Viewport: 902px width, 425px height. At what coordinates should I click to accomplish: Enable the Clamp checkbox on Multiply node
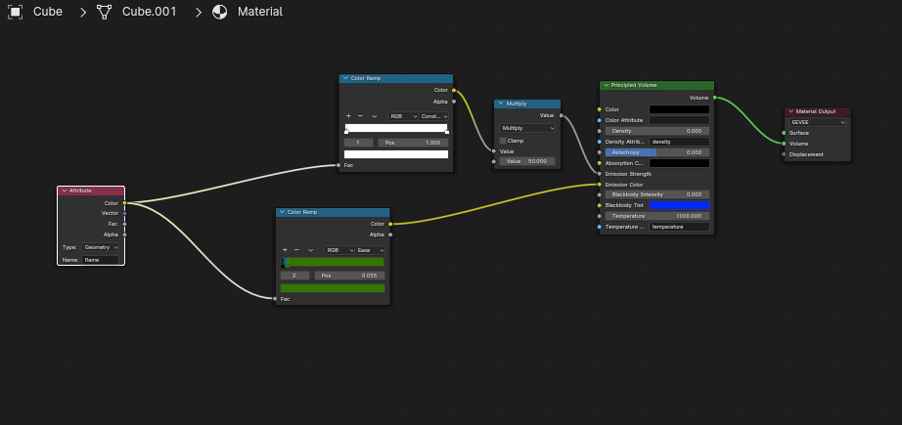(503, 141)
